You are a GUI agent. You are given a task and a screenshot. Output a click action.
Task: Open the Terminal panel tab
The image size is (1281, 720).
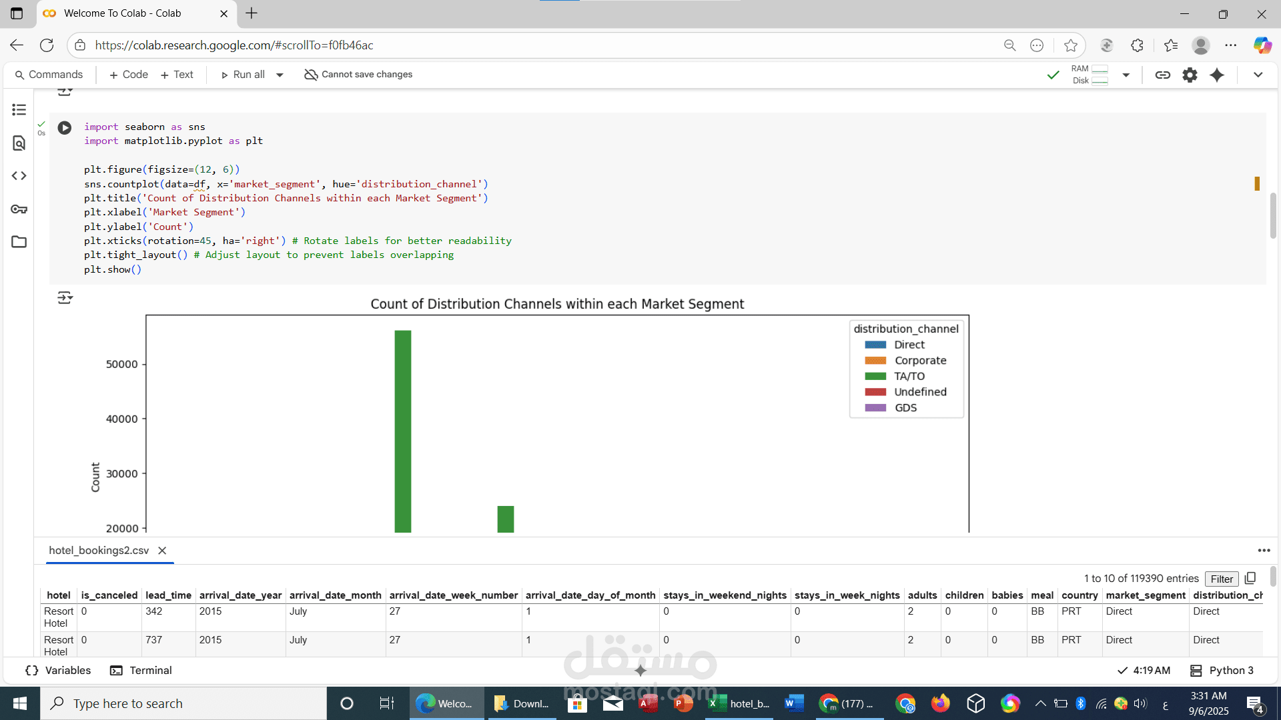[x=141, y=671]
